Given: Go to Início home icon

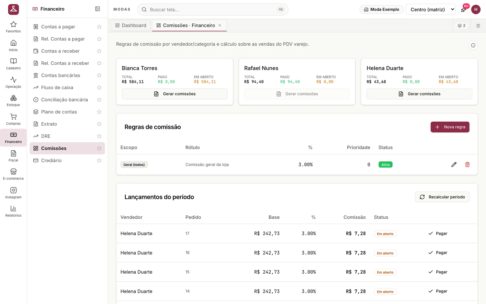Looking at the screenshot, I should click(x=13, y=46).
